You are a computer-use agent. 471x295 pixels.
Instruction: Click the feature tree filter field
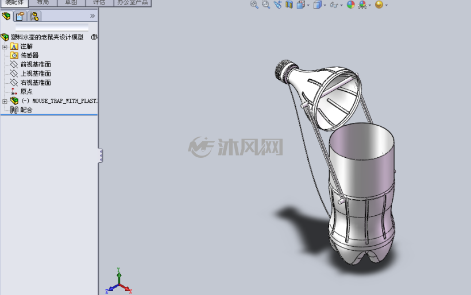52,28
